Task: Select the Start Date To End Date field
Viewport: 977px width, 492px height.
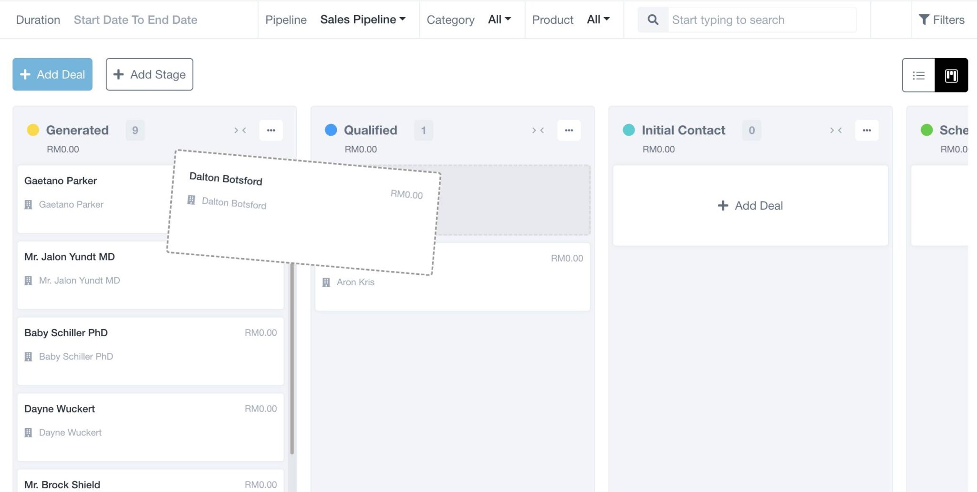Action: (135, 20)
